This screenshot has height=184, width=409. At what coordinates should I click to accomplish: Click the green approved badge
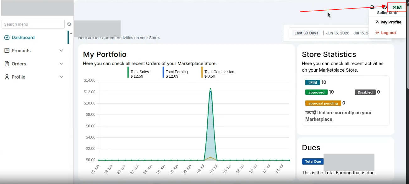click(316, 92)
